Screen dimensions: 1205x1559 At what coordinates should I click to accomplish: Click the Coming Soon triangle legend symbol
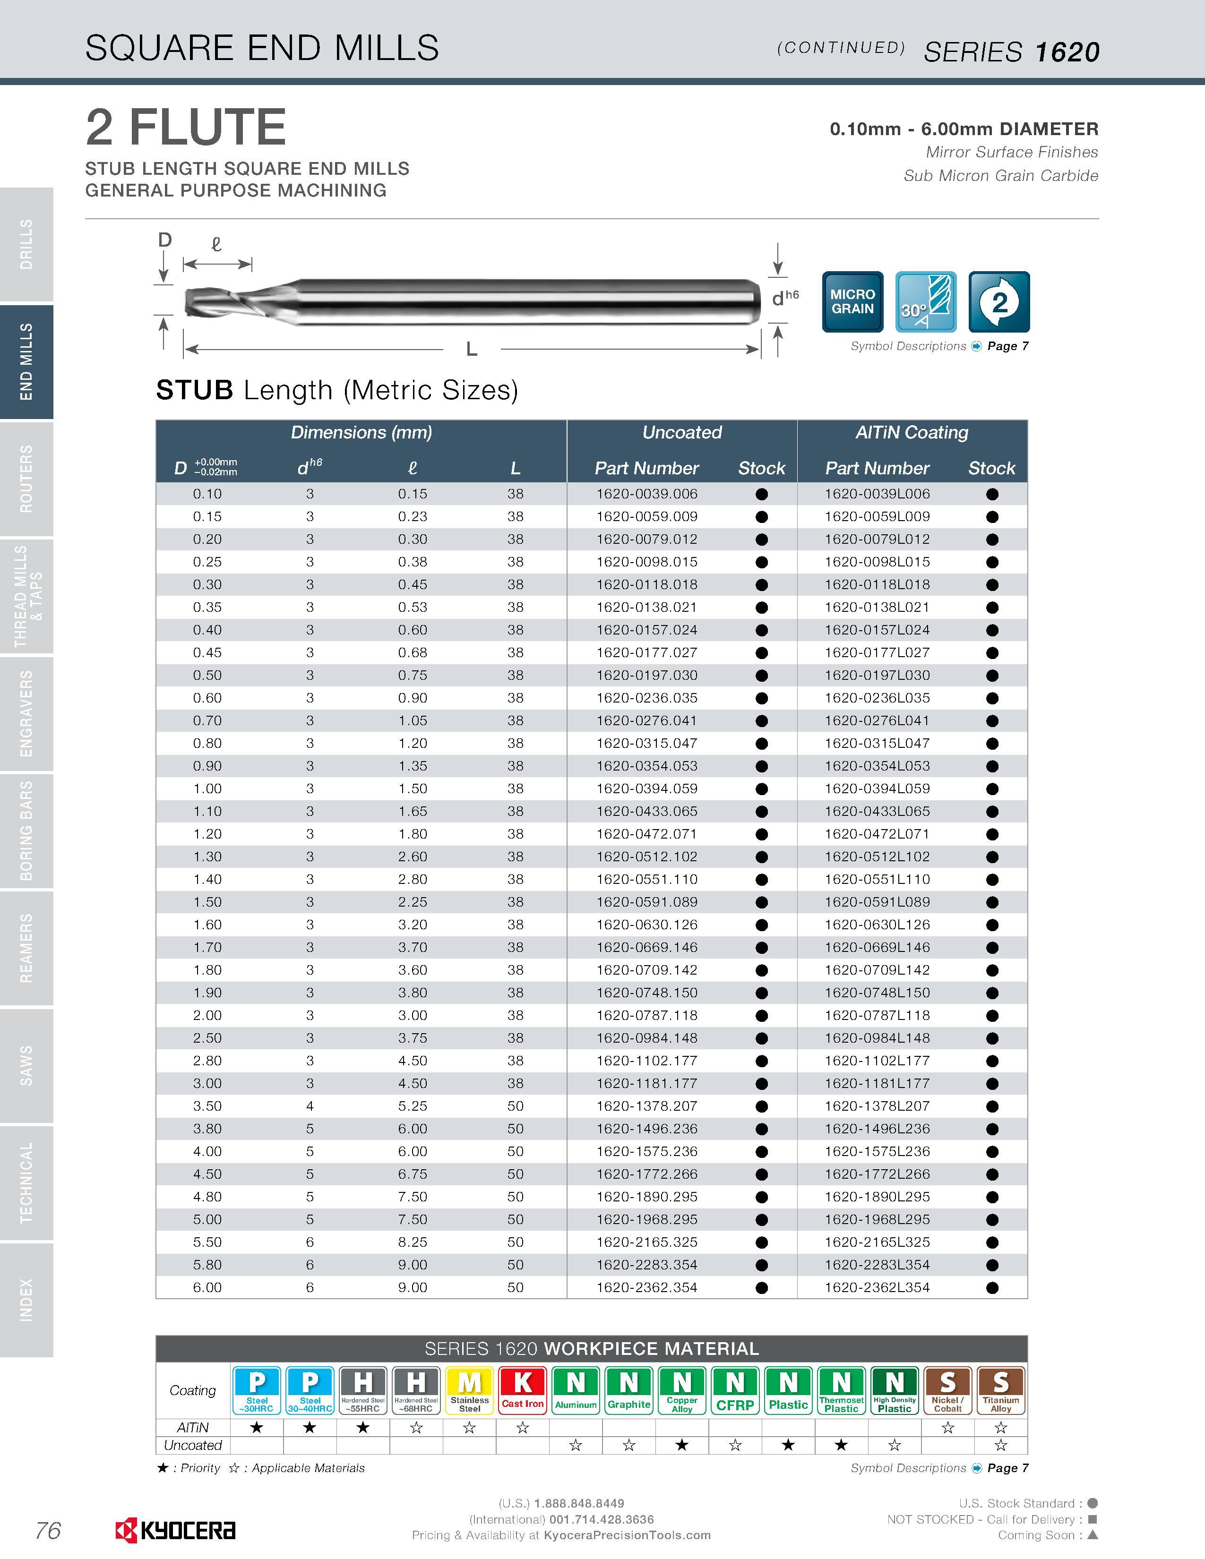pyautogui.click(x=1092, y=1535)
